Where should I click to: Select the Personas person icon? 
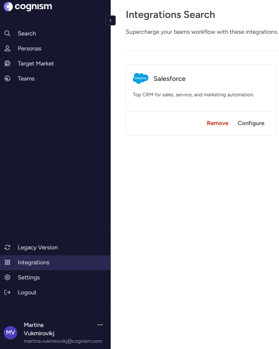coord(8,48)
